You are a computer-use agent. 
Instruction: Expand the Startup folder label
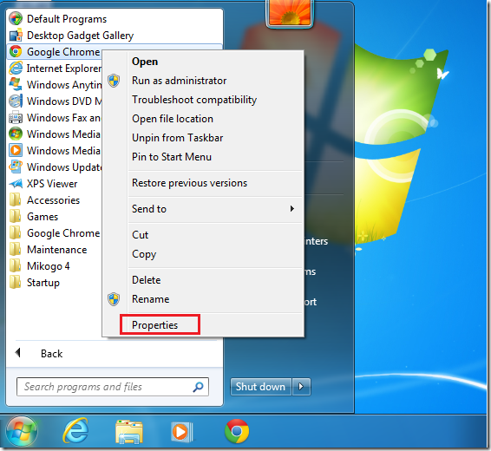[x=43, y=283]
